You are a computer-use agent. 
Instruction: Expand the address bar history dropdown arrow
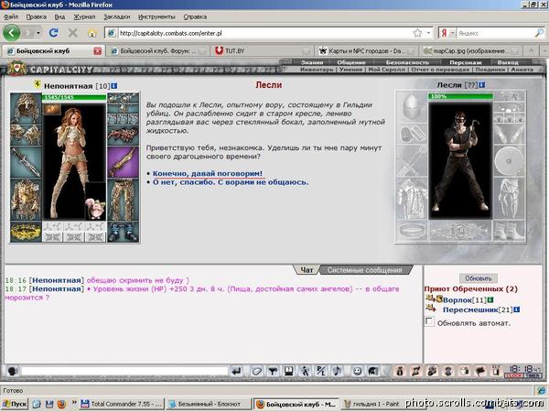428,33
